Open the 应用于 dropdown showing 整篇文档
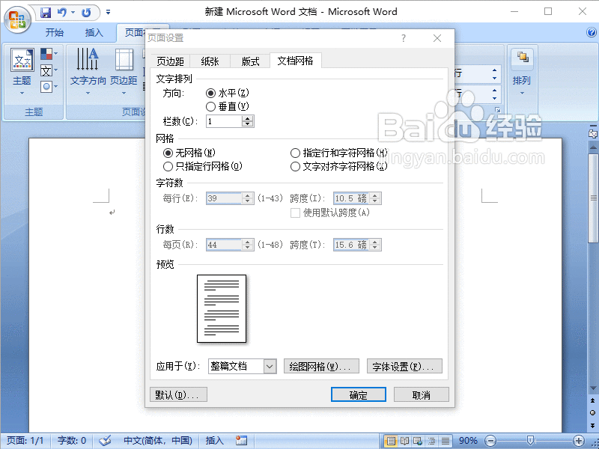 pos(268,366)
